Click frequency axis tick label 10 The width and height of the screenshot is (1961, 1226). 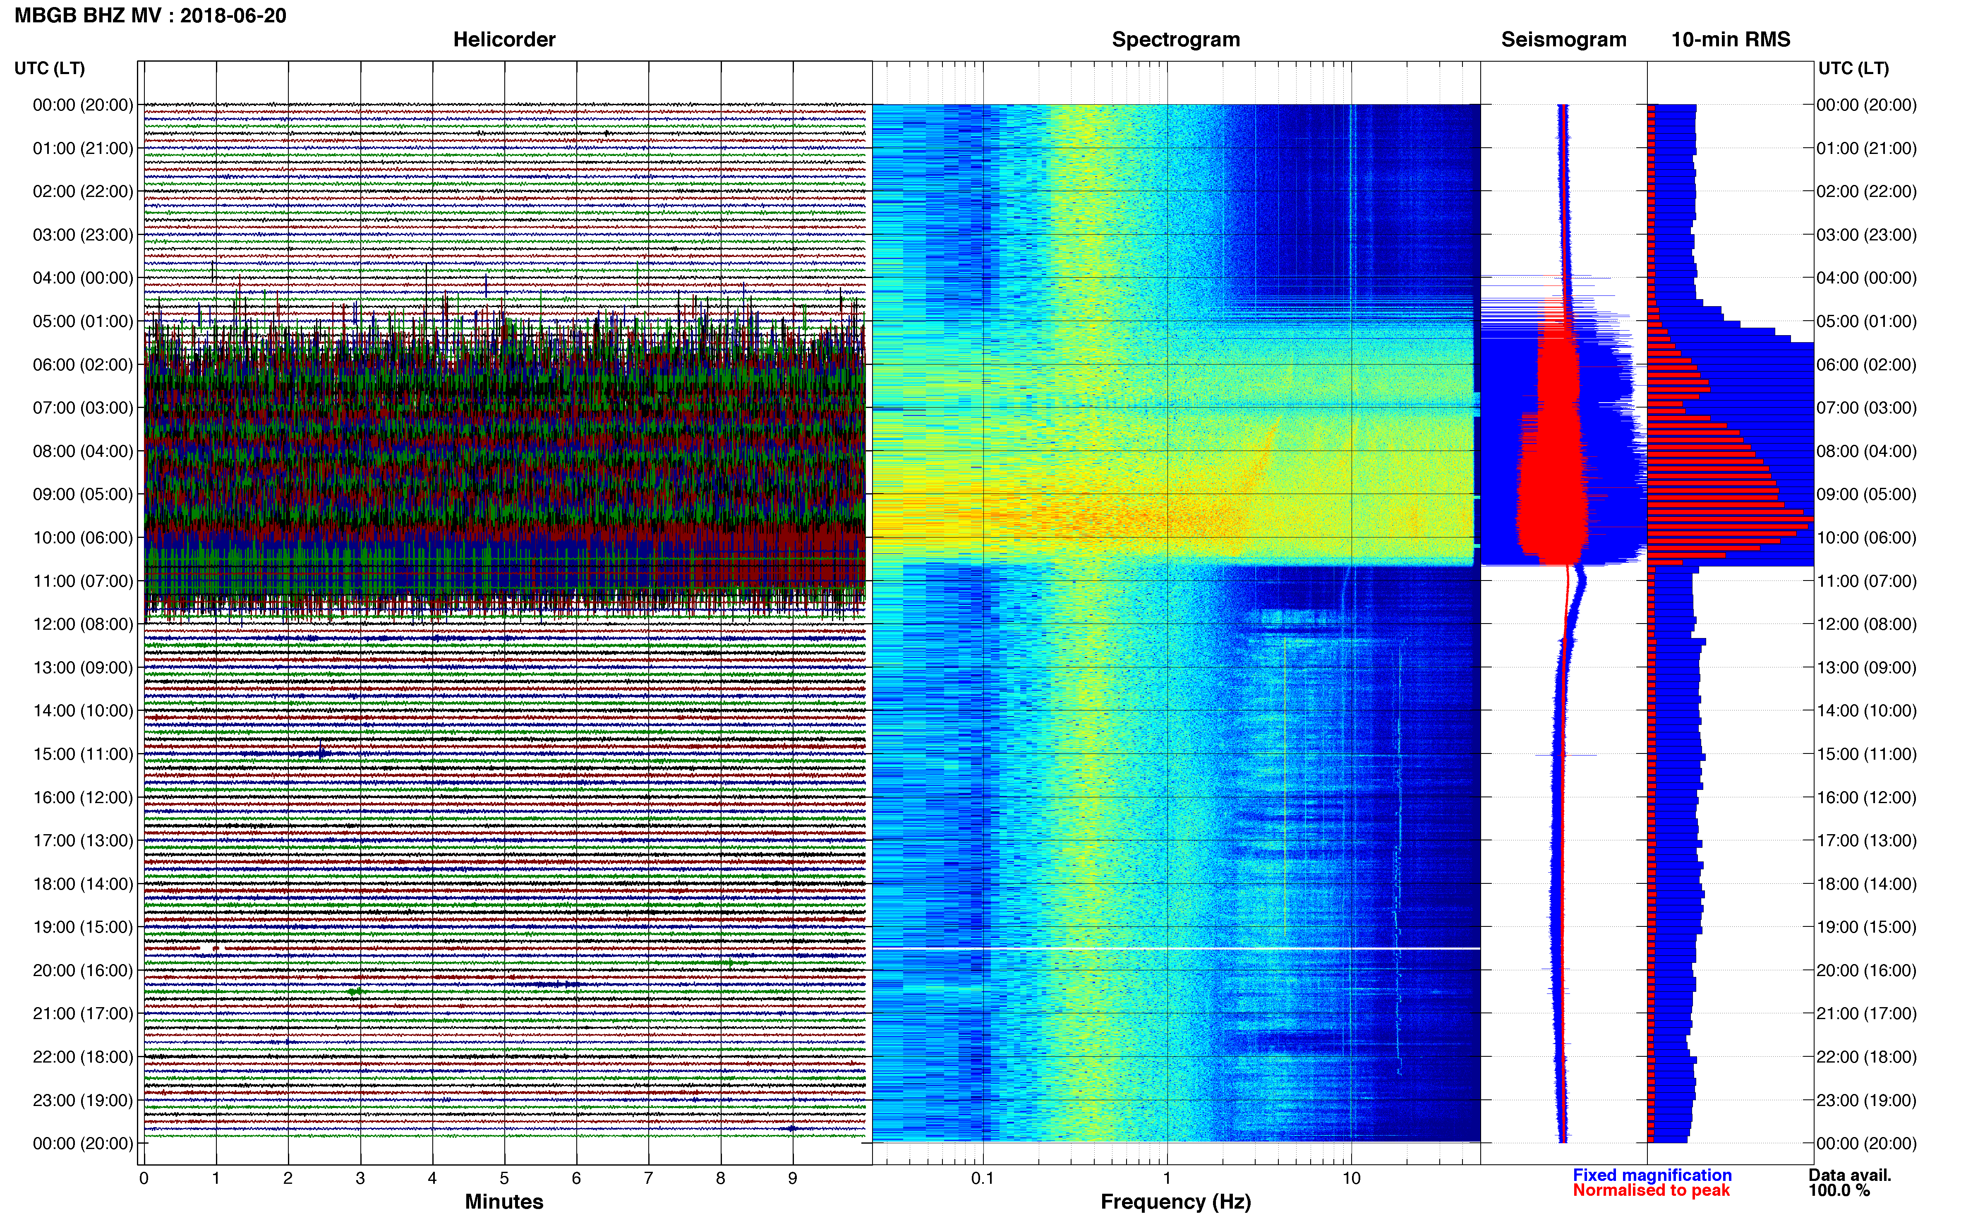pyautogui.click(x=1351, y=1178)
